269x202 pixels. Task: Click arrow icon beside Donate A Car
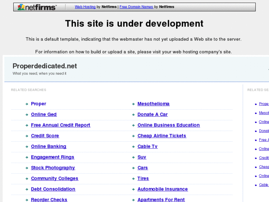click(x=133, y=115)
